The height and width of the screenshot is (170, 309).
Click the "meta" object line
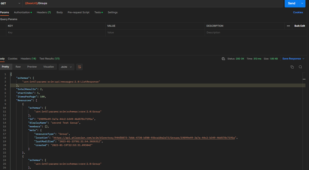35,130
